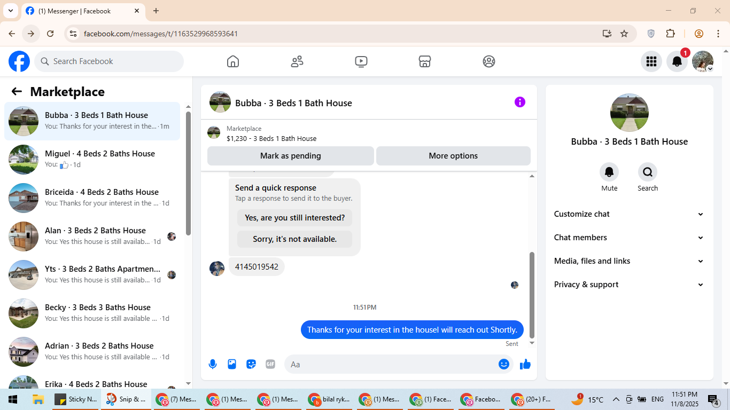Screen dimensions: 730x410
Task: Open the Groups icon in top navigation
Action: coord(489,61)
